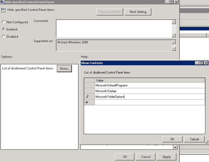This screenshot has width=209, height=162.
Task: Click the Previous Setting button
Action: [110, 12]
